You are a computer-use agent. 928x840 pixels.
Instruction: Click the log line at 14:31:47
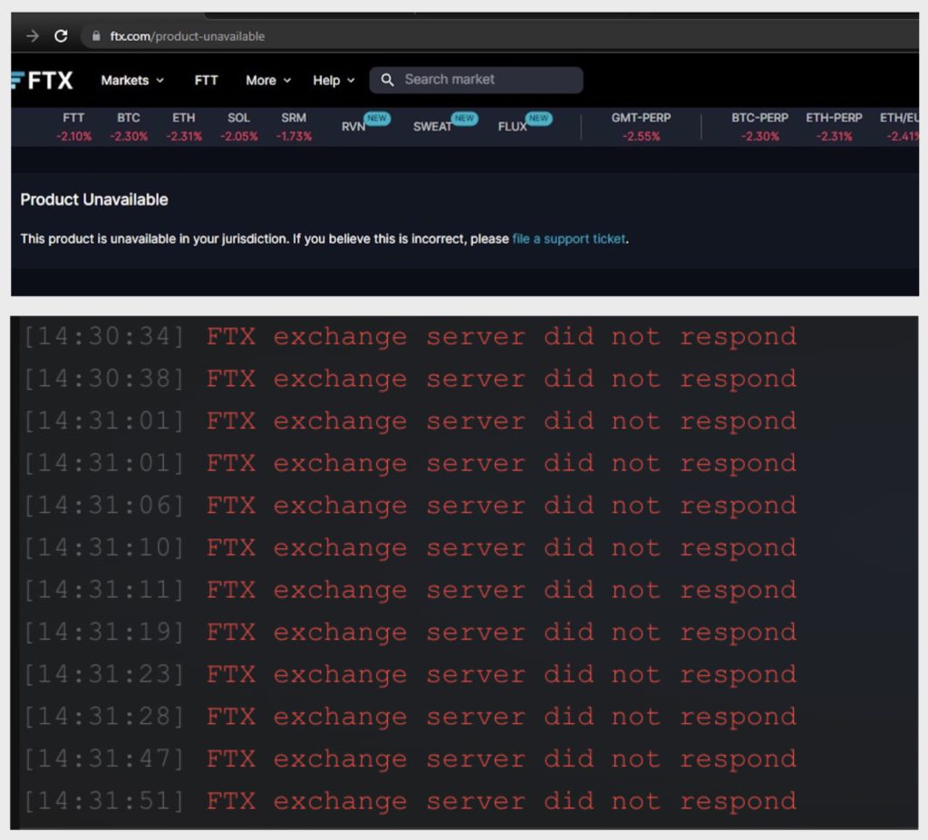tap(410, 759)
